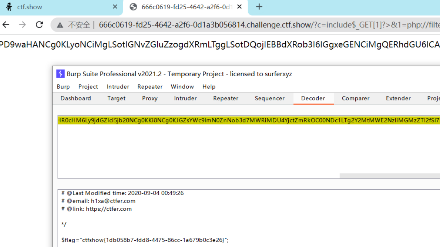Image resolution: width=440 pixels, height=247 pixels.
Task: Click the ctf.show tab favicon
Action: point(8,7)
